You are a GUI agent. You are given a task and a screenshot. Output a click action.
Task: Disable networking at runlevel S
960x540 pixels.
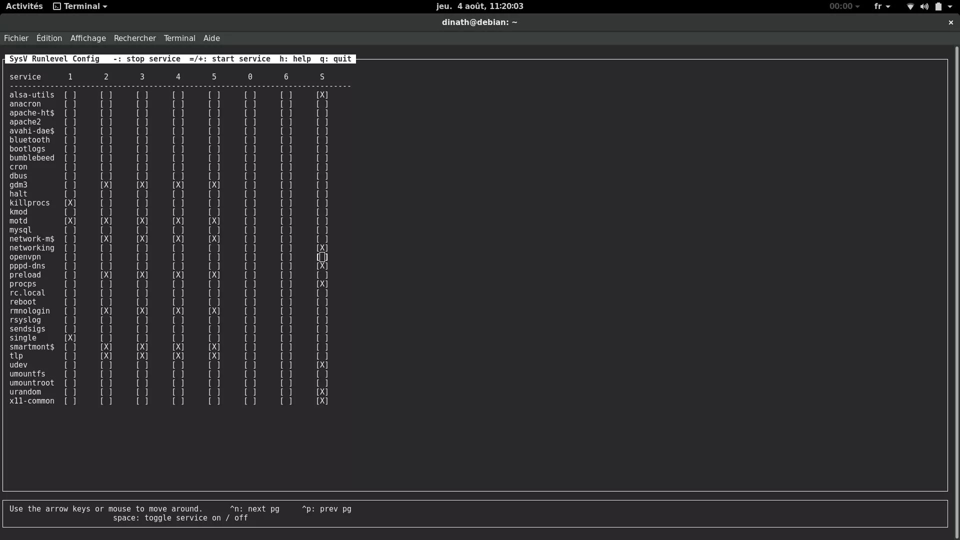(322, 248)
